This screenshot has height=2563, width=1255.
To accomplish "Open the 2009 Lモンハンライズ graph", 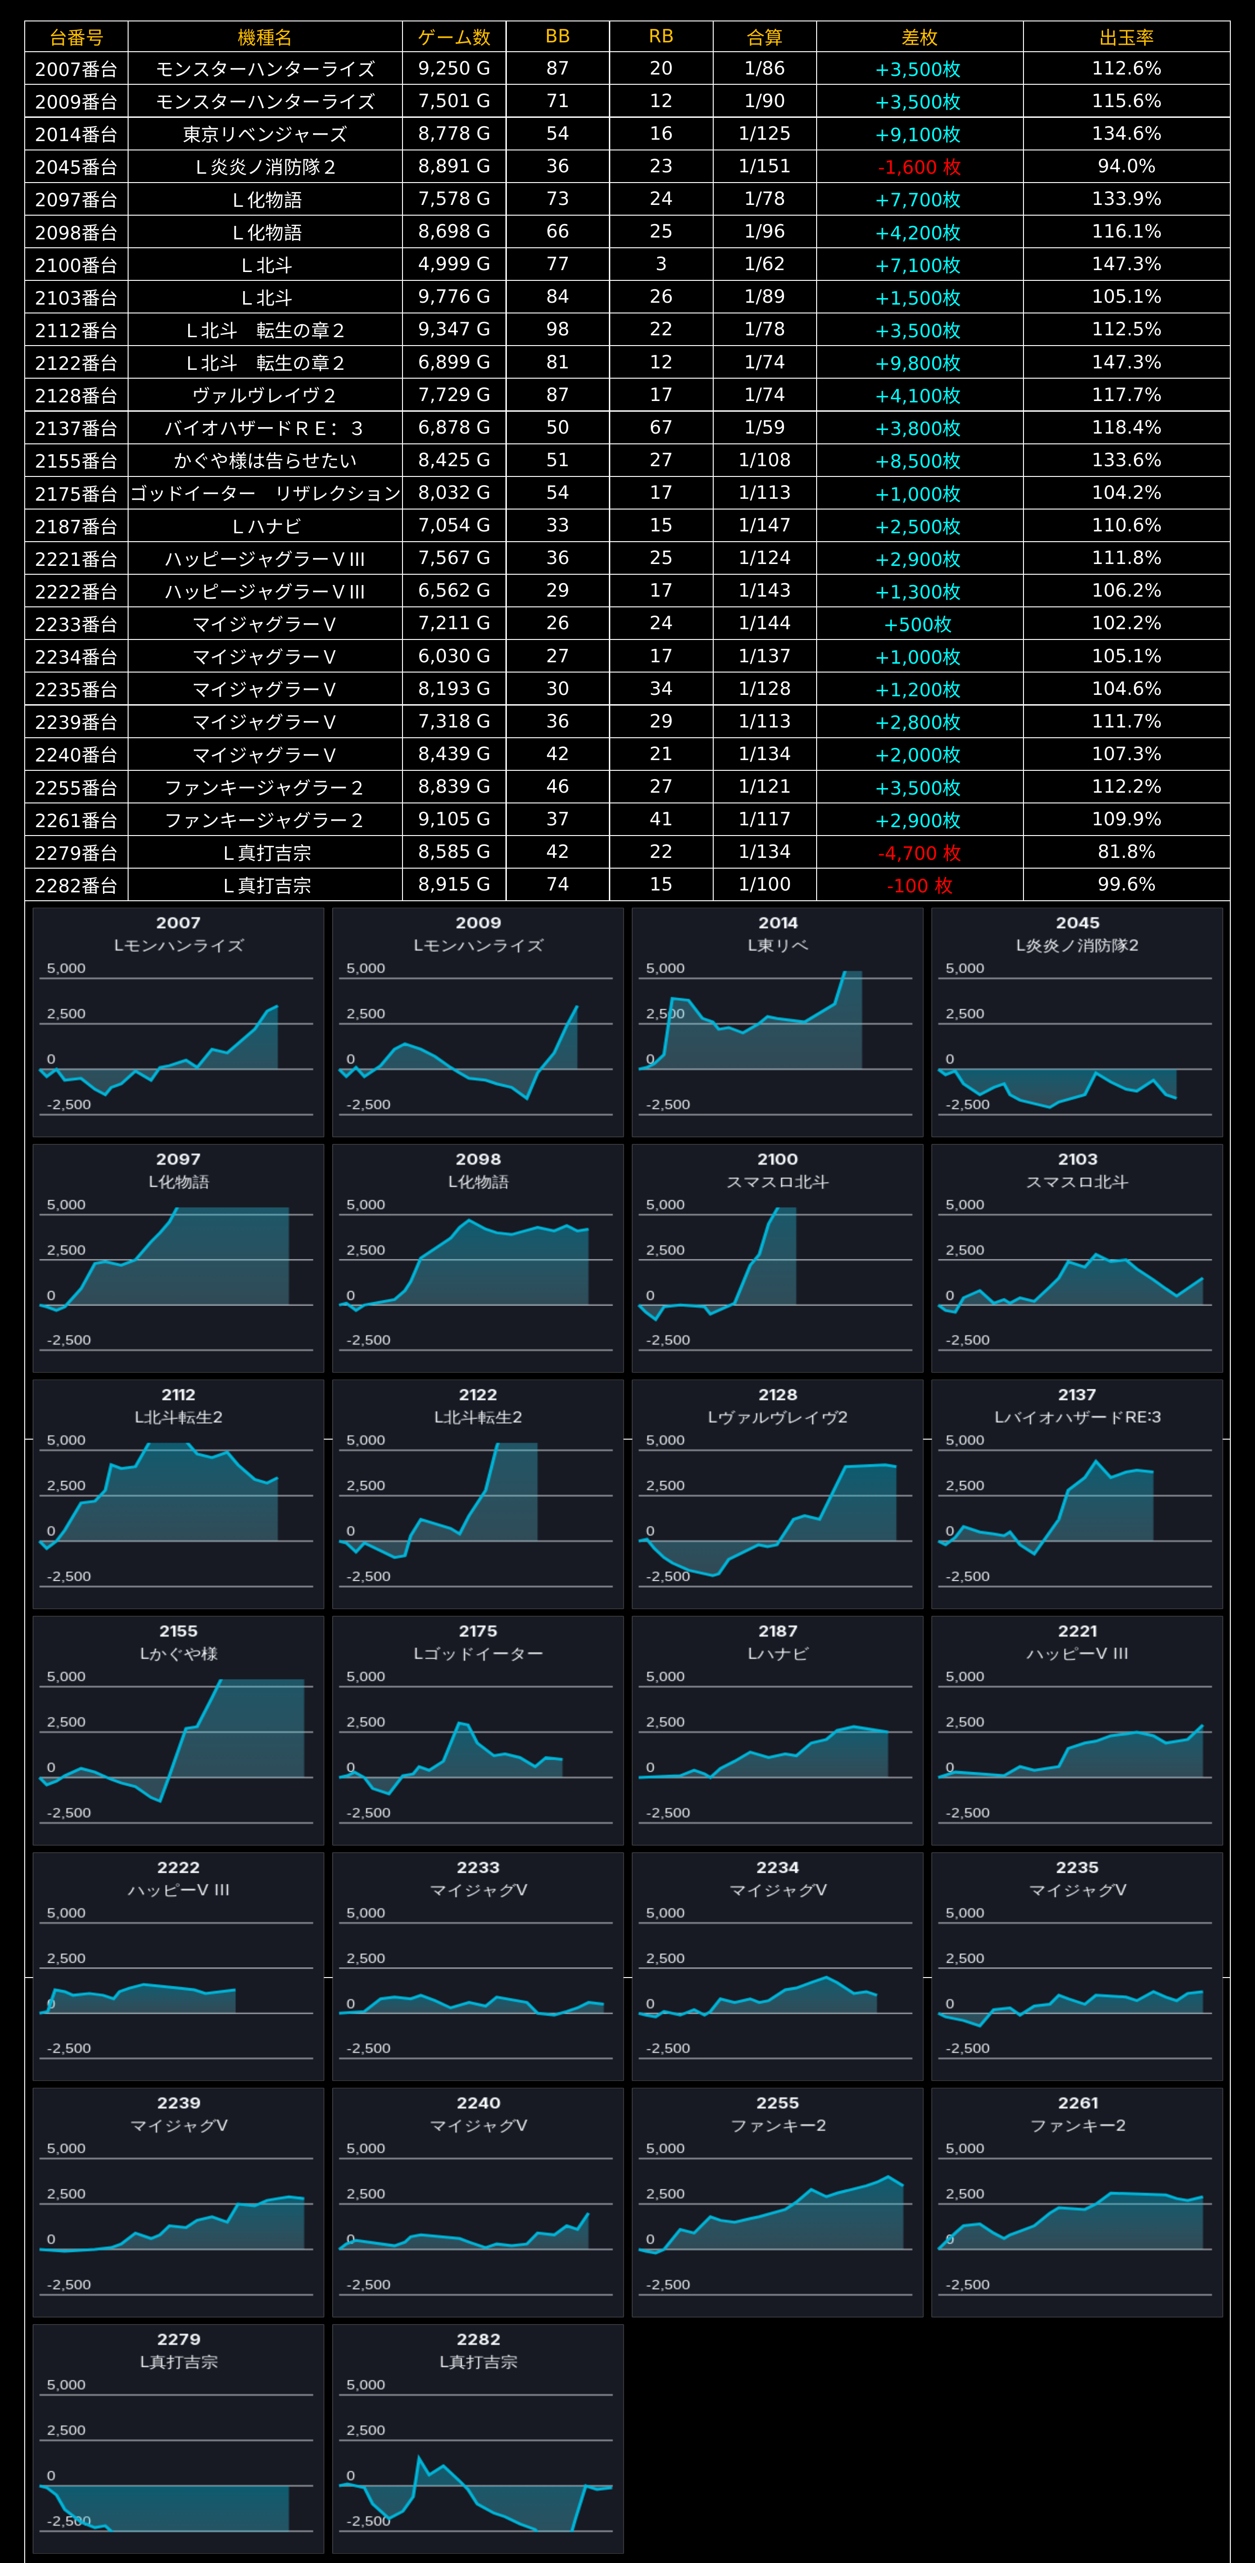I will (477, 1022).
